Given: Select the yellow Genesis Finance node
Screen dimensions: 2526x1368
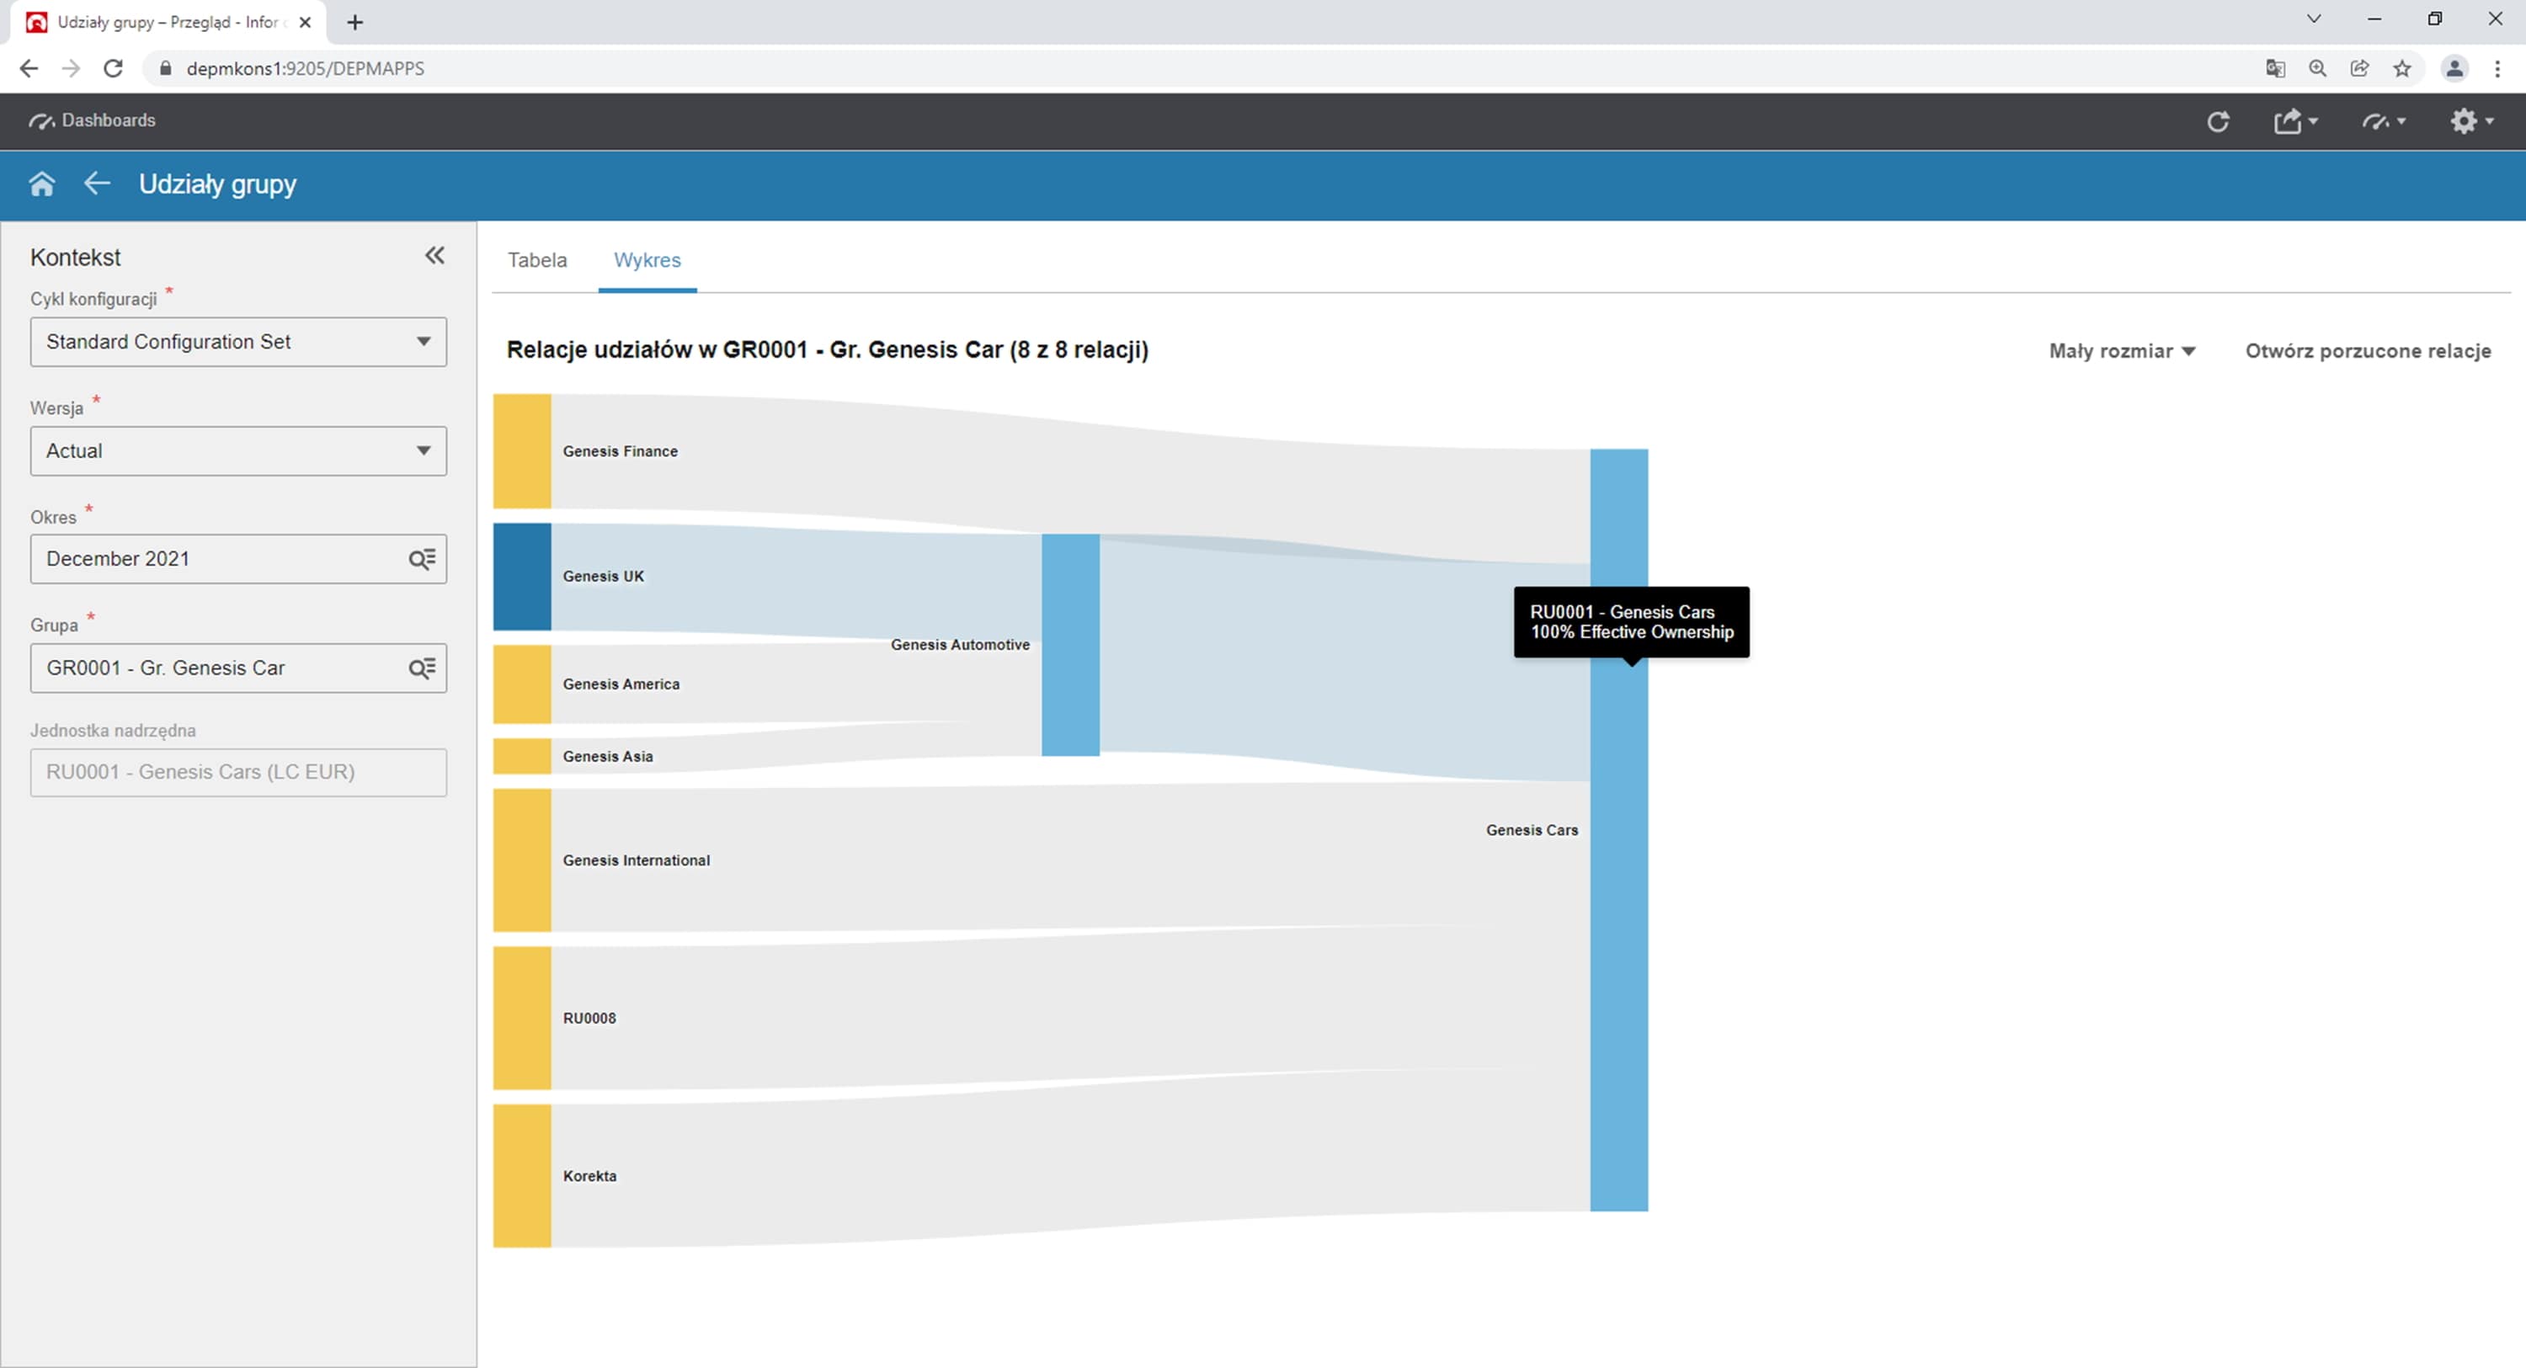Looking at the screenshot, I should pos(522,451).
